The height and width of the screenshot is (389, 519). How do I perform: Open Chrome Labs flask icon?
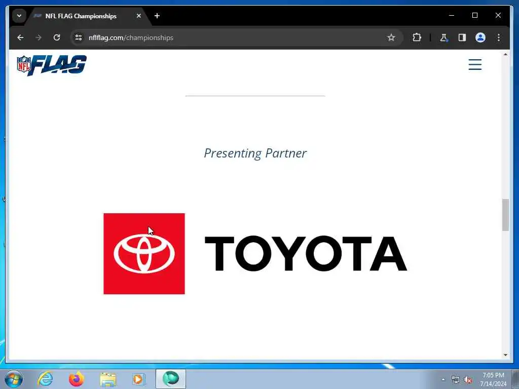(443, 37)
